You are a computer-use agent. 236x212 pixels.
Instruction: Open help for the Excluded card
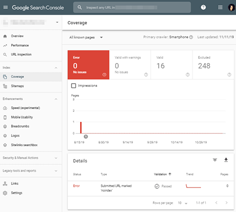229,75
